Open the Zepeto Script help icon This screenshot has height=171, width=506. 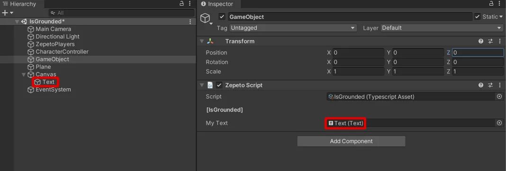(x=481, y=85)
